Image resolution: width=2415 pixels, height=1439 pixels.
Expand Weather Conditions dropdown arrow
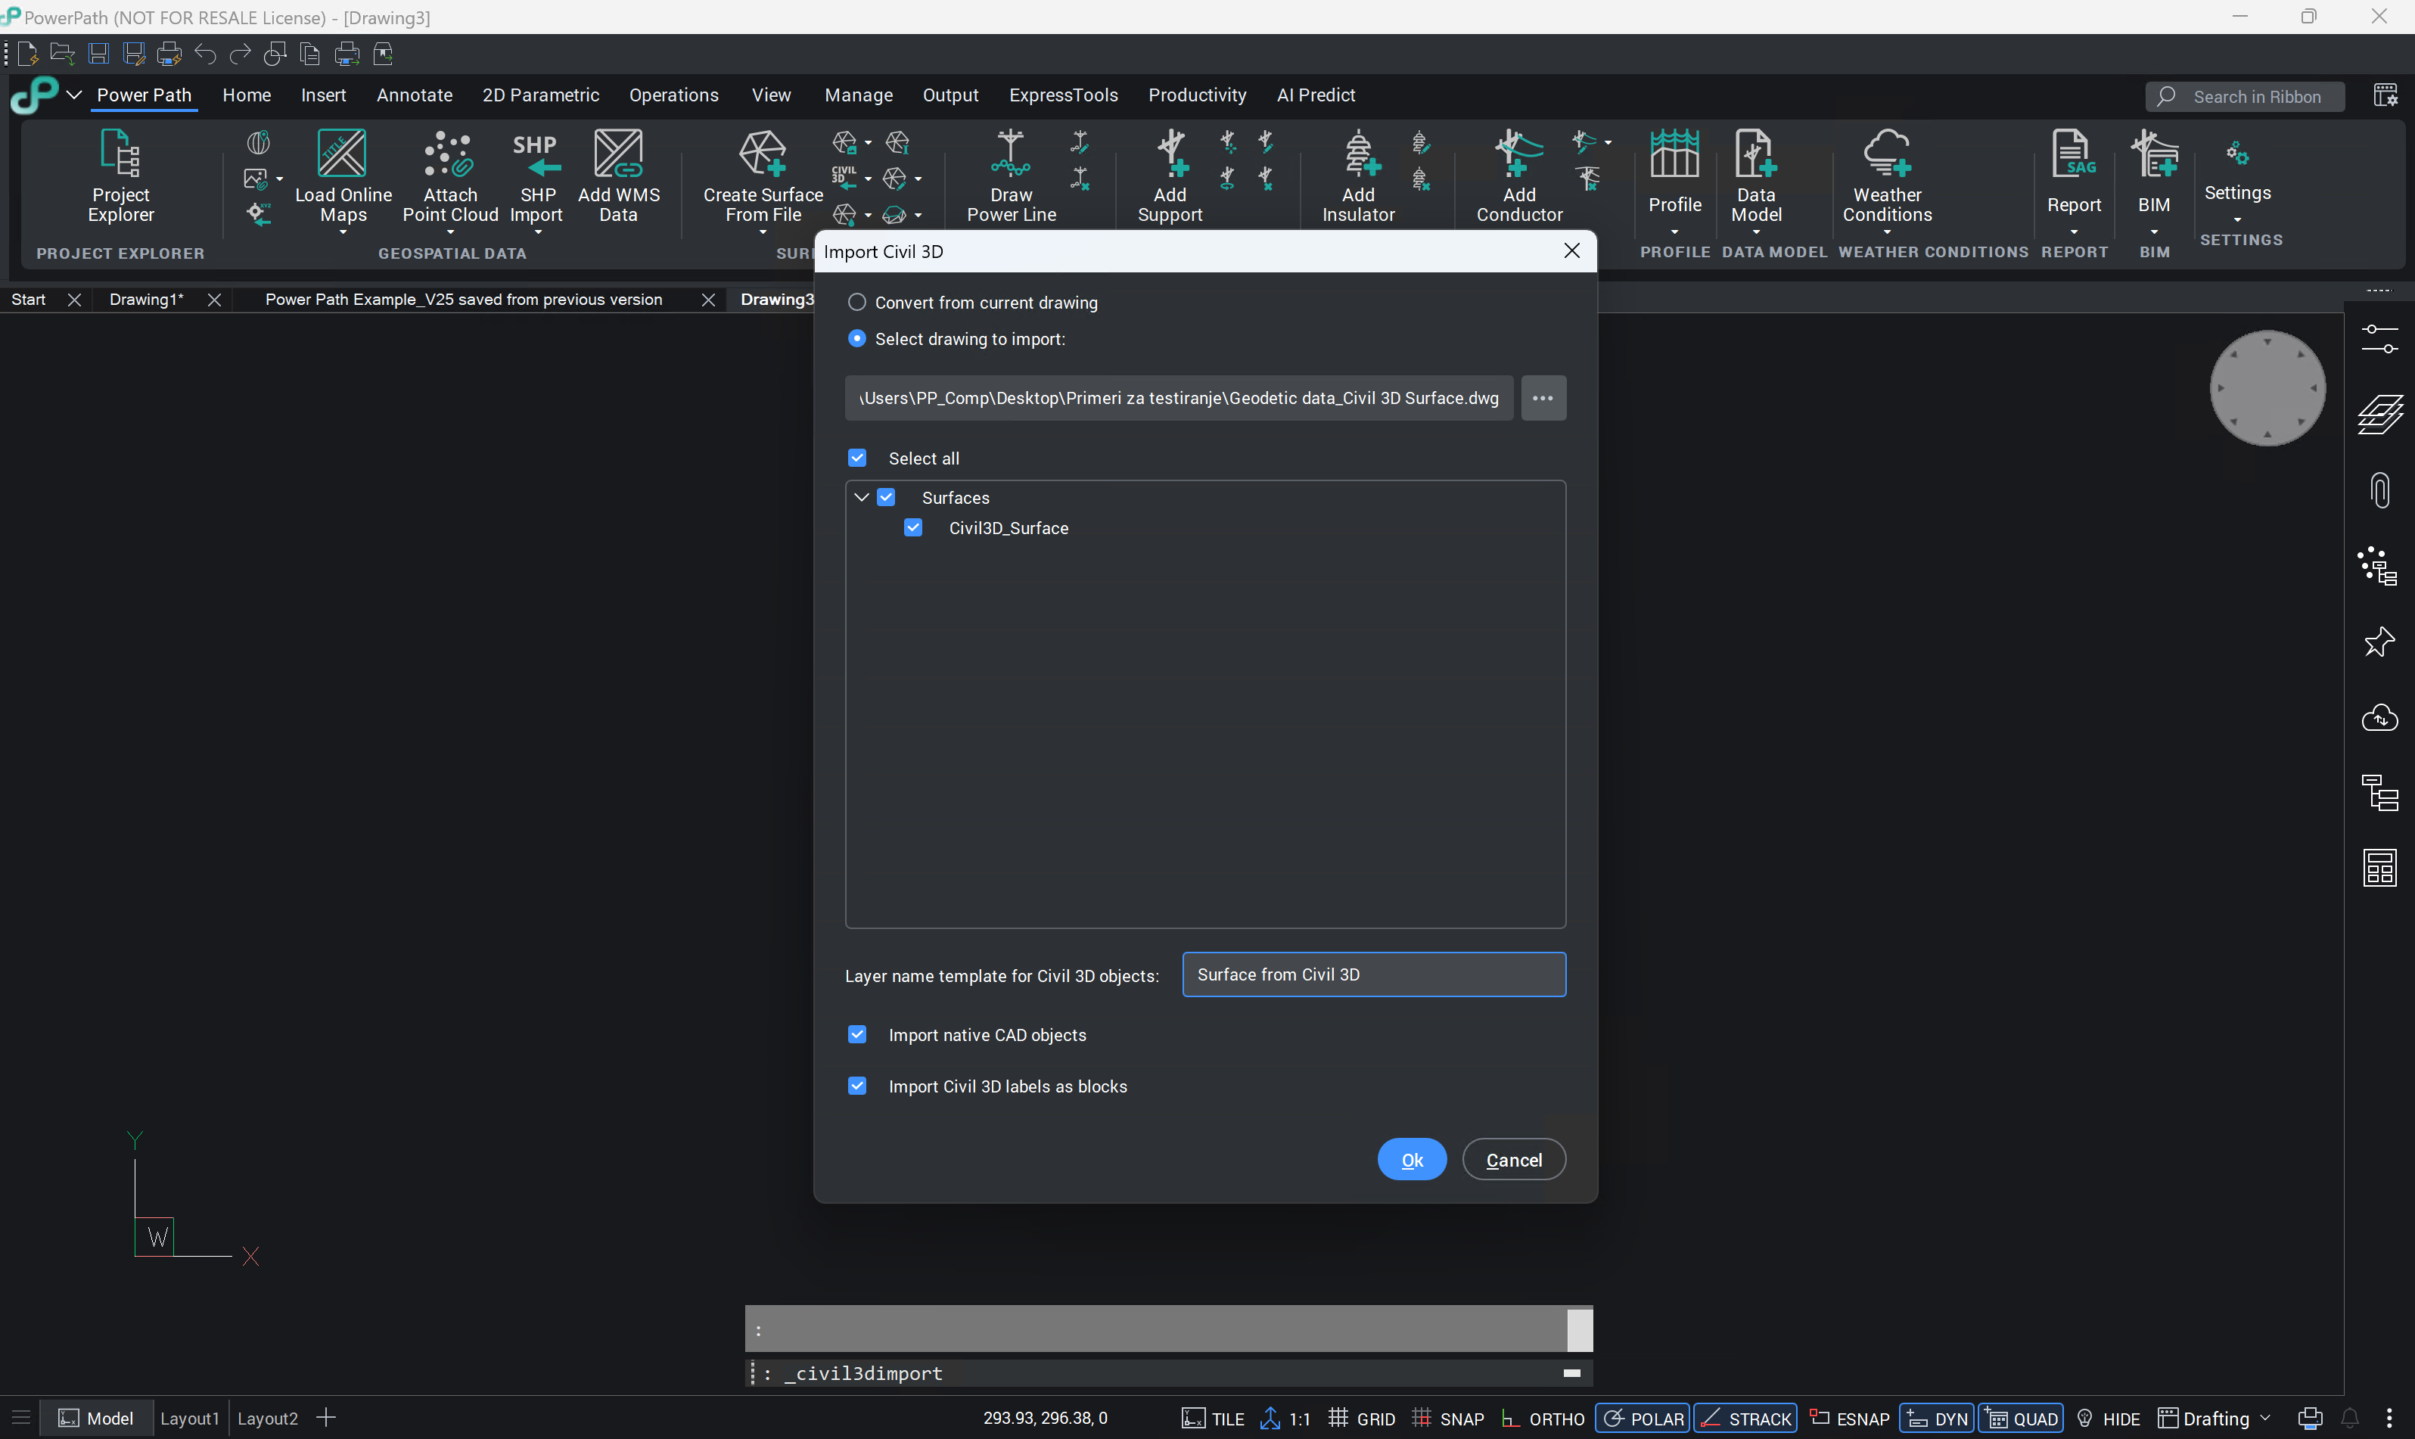pyautogui.click(x=1887, y=232)
